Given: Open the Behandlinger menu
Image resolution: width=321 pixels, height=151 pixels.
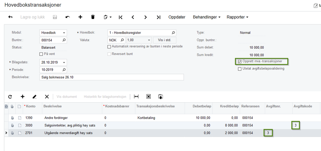Looking at the screenshot, I should pos(207,17).
